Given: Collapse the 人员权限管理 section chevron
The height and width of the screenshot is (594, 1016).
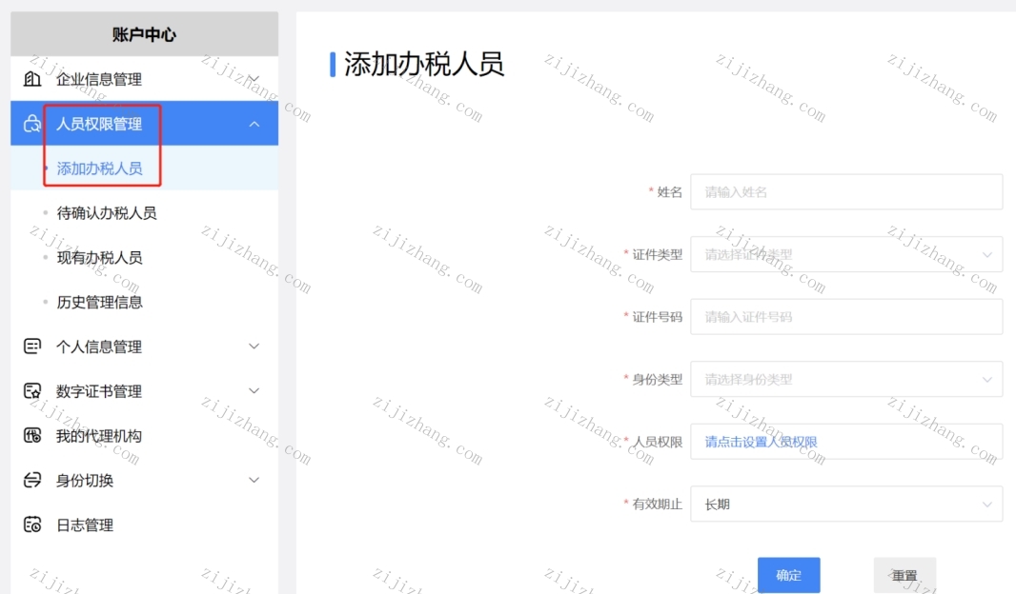Looking at the screenshot, I should 254,124.
